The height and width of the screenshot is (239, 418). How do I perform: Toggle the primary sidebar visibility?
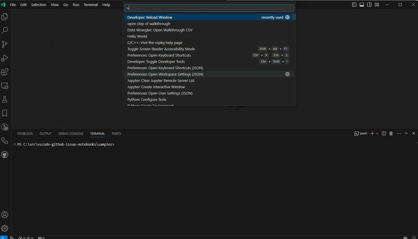354,5
